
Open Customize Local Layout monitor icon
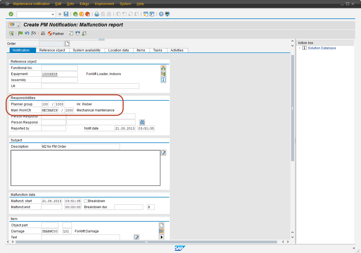pyautogui.click(x=167, y=14)
